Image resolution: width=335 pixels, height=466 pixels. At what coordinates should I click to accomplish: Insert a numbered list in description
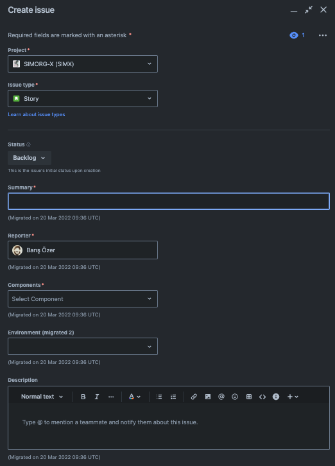(x=173, y=397)
